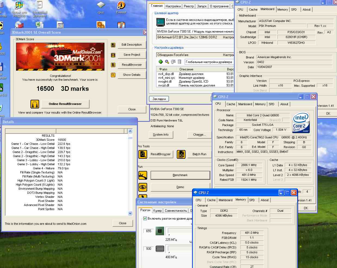The image size is (337, 268).
Task: Click the Online ResultBrowser yellow icon
Action: [35, 104]
